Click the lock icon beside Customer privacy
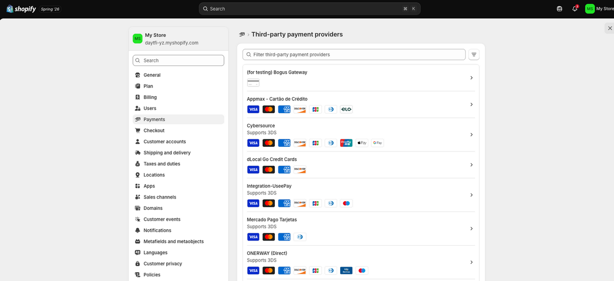Screen dimensions: 614x281 [138, 264]
